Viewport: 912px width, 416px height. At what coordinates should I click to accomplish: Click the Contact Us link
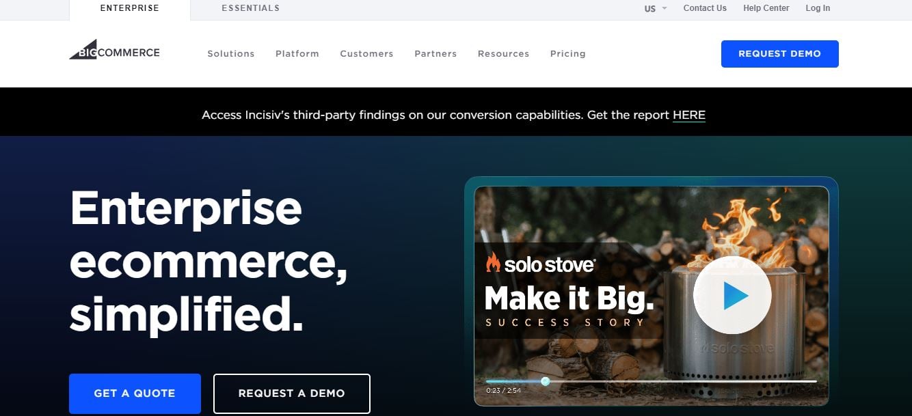[705, 8]
